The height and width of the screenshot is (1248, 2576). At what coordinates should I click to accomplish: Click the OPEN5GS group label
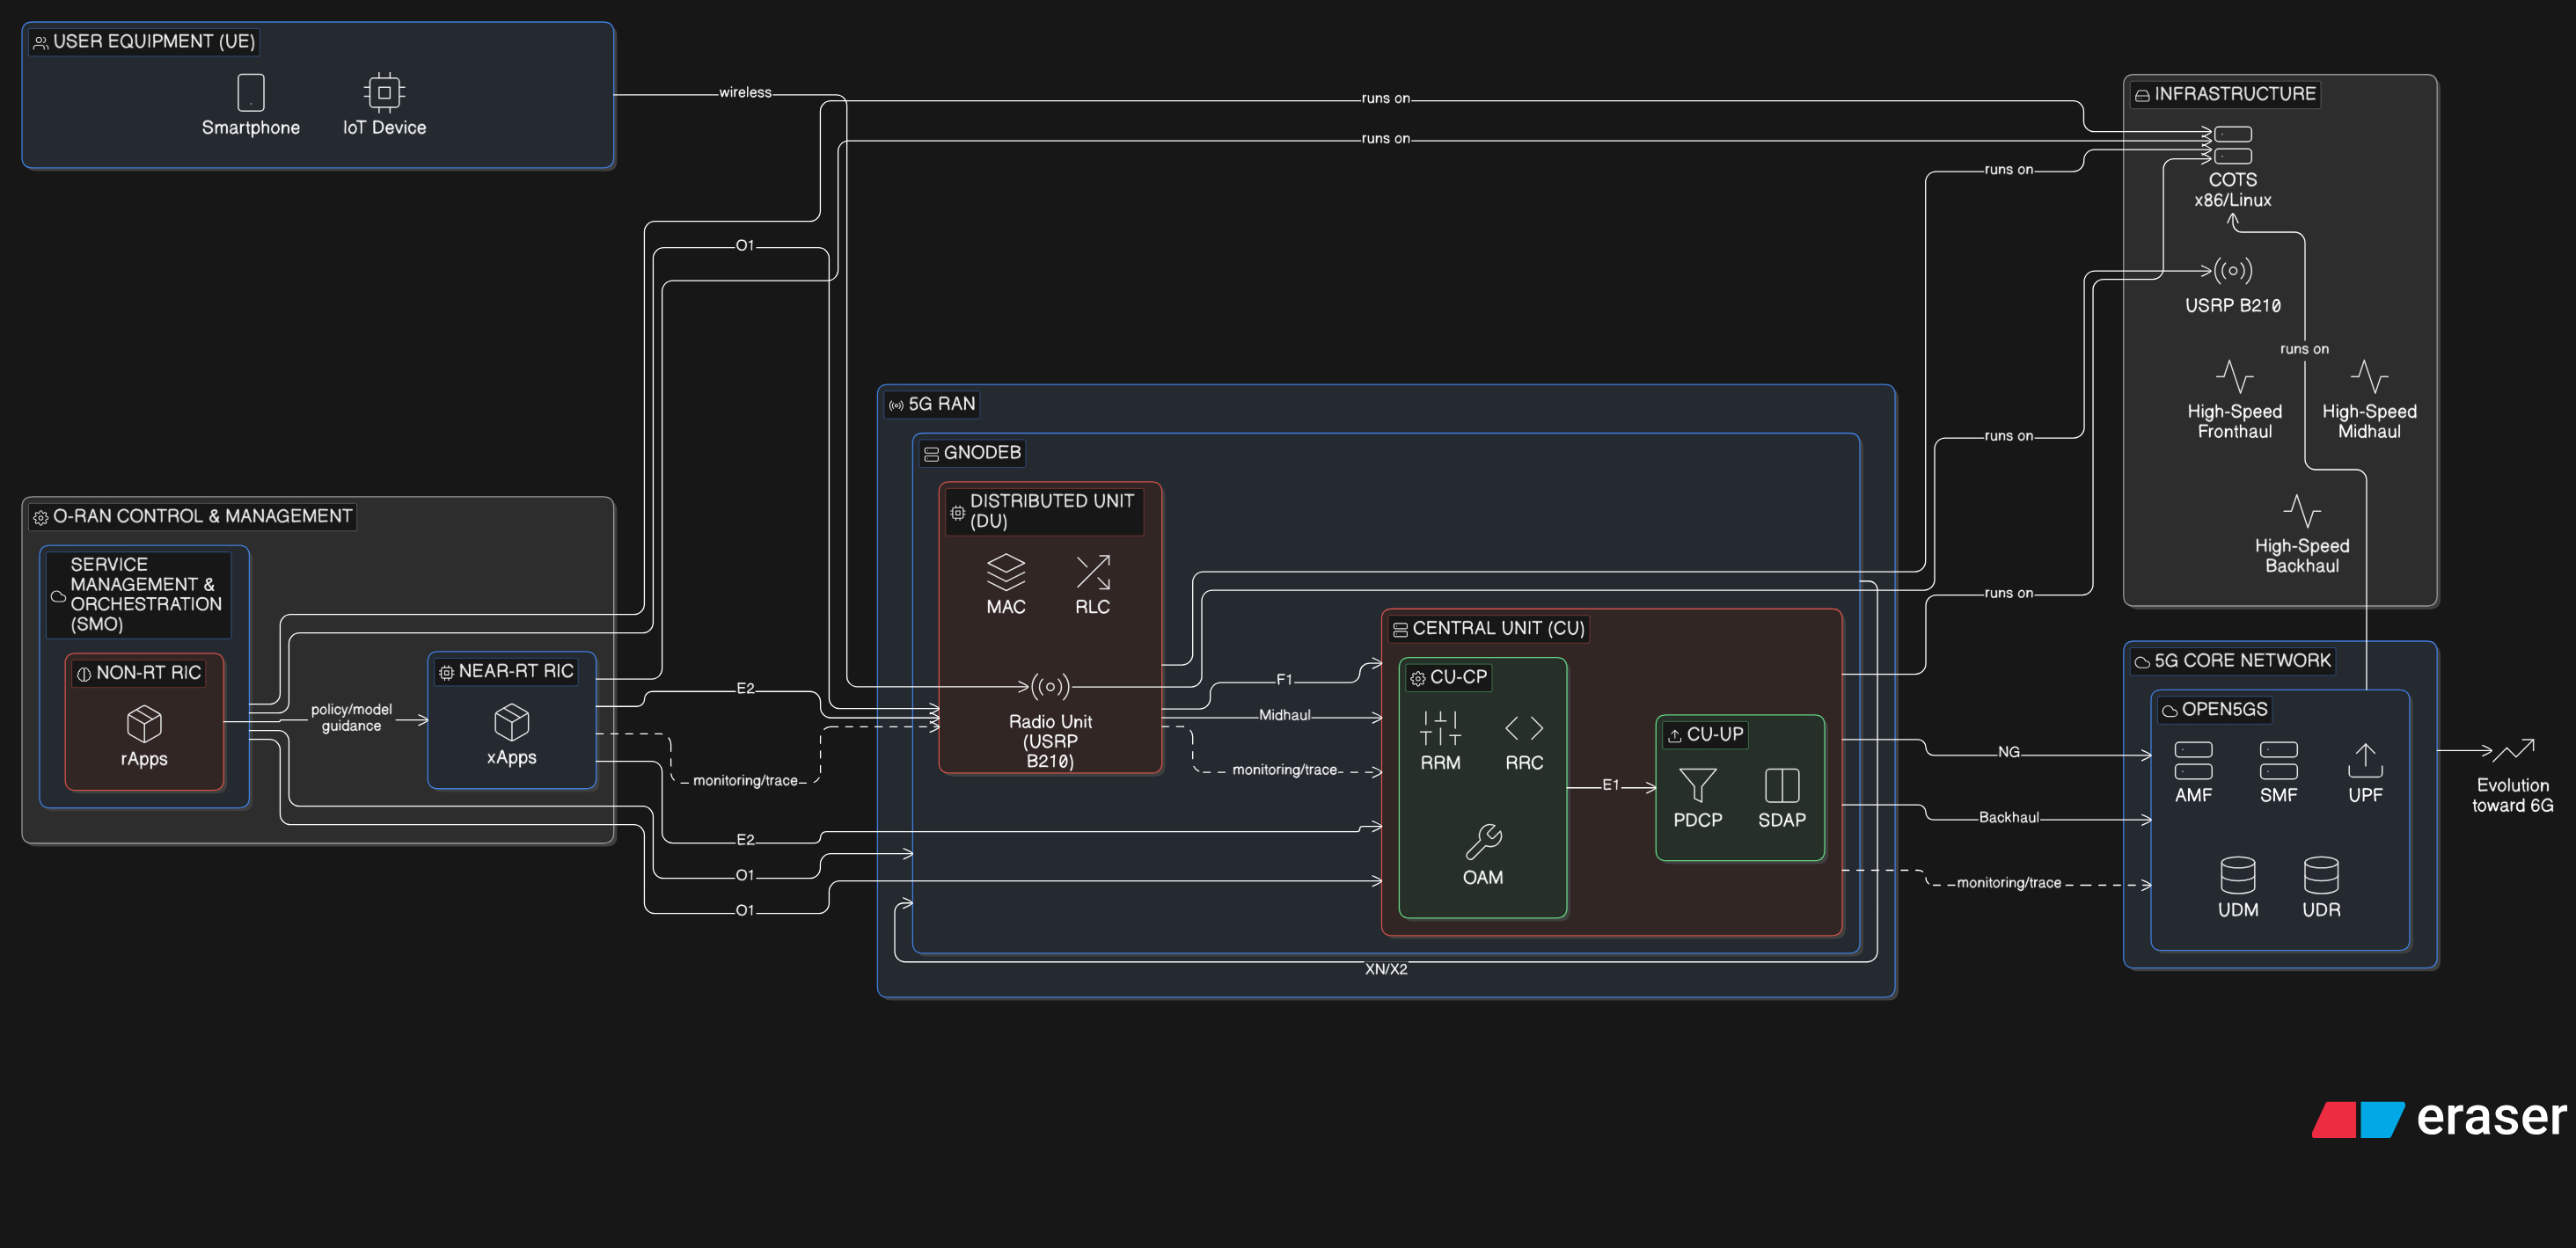pos(2224,709)
